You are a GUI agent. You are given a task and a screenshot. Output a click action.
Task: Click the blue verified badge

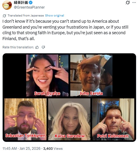pos(31,3)
